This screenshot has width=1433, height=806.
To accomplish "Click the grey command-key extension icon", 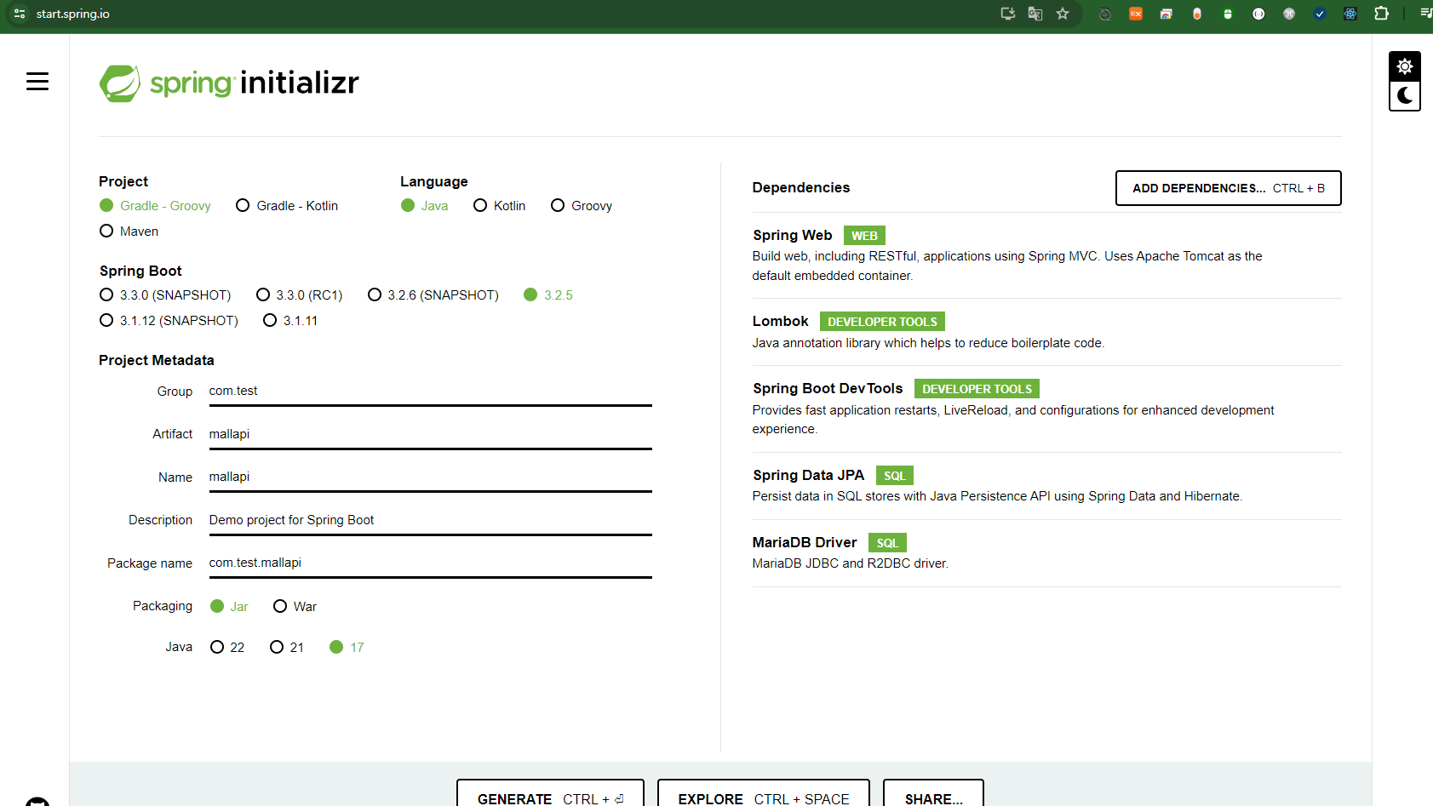I will pyautogui.click(x=1289, y=14).
